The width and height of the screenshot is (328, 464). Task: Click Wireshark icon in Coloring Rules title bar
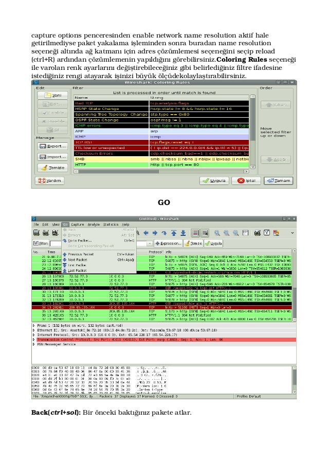(35, 82)
